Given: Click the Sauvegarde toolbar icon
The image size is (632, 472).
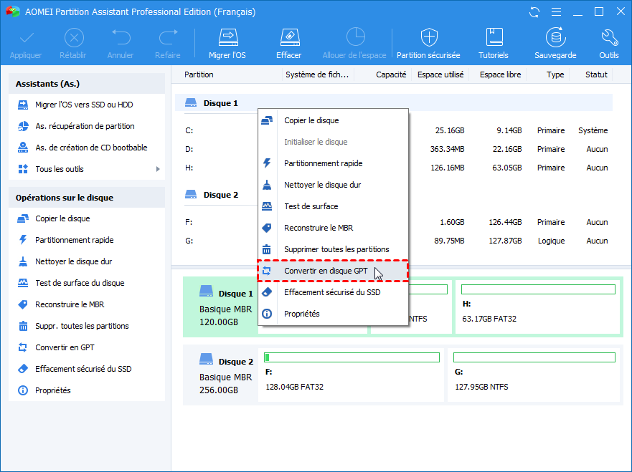Looking at the screenshot, I should click(555, 37).
